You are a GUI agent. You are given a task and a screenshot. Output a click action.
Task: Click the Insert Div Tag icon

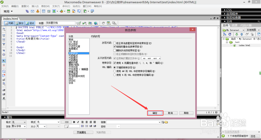(x=49, y=11)
